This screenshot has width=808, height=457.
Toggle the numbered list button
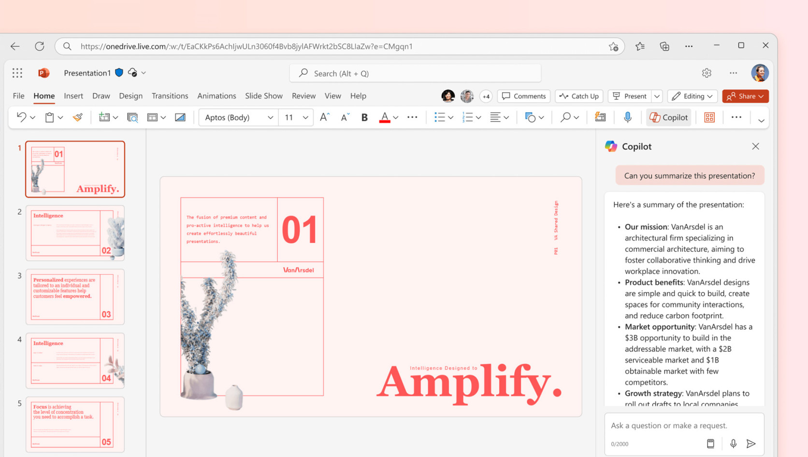tap(467, 117)
